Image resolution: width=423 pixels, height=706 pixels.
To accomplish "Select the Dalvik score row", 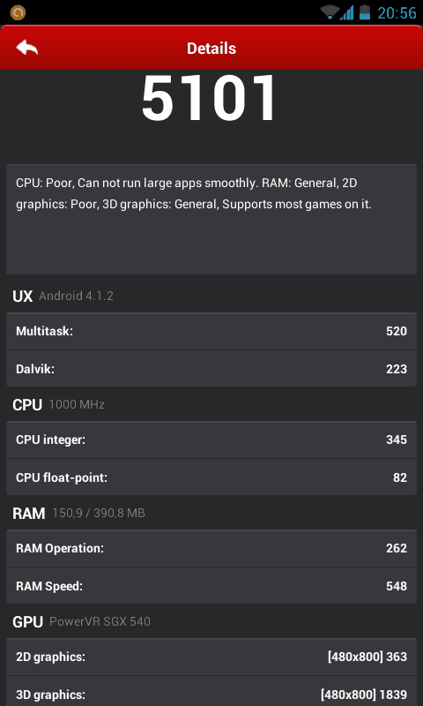I will [x=211, y=369].
